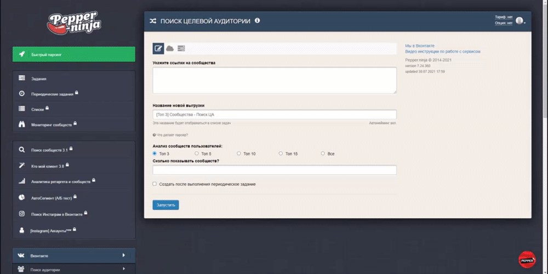The width and height of the screenshot is (548, 274).
Task: Click the Запустить button
Action: [165, 205]
